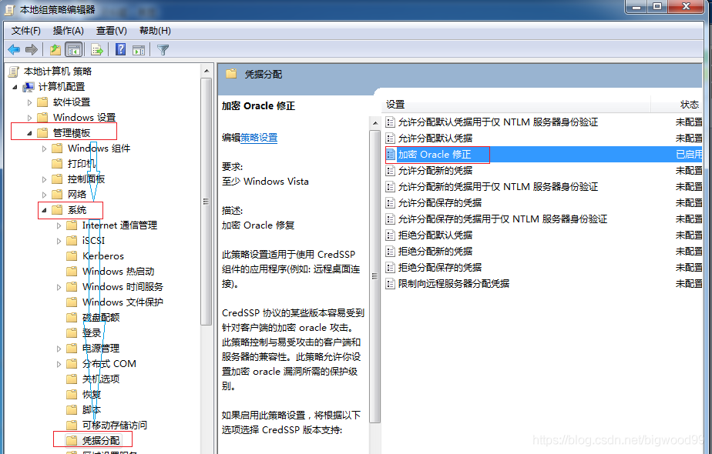This screenshot has width=712, height=454.
Task: Click the Export list toolbar icon
Action: pos(97,49)
